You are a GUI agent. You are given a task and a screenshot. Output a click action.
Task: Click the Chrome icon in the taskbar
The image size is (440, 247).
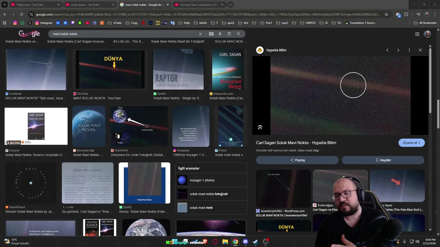(235, 242)
